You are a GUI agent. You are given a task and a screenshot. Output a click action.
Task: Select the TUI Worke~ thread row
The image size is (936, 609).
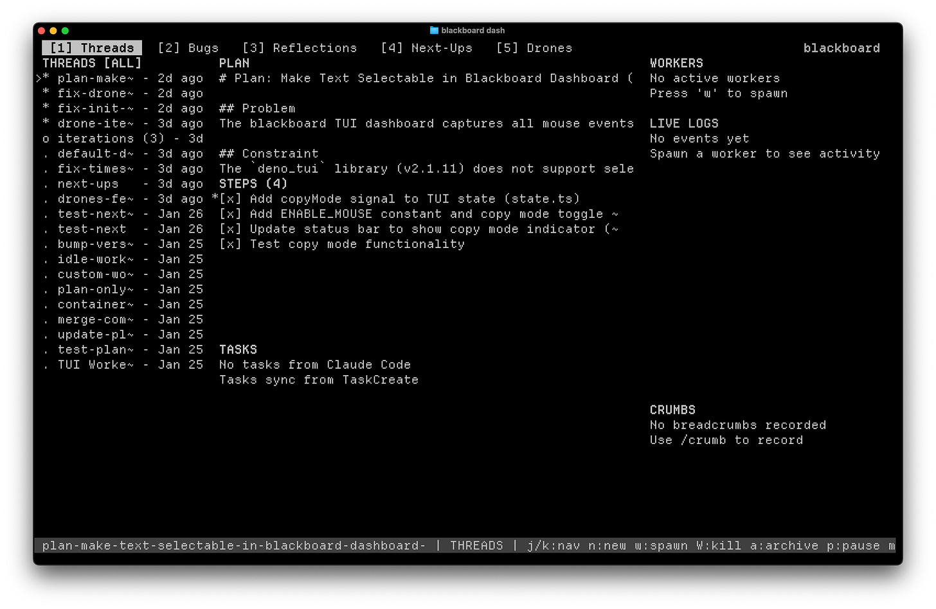click(123, 365)
